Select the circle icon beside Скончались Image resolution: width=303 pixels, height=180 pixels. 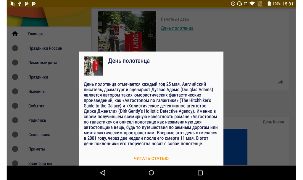click(x=15, y=135)
